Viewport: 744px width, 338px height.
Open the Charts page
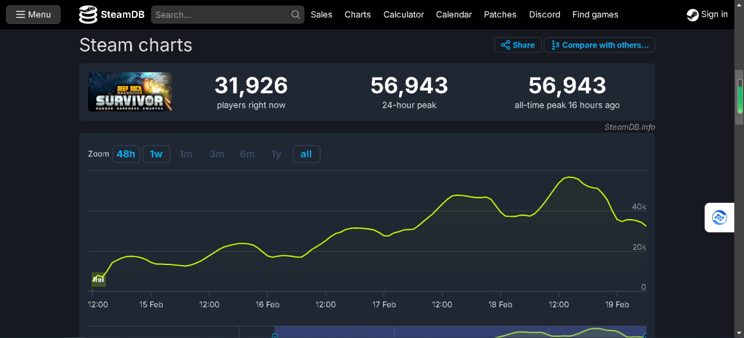pos(357,14)
